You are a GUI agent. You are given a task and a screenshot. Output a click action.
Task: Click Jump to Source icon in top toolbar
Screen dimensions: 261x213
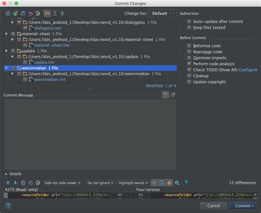tap(38, 13)
